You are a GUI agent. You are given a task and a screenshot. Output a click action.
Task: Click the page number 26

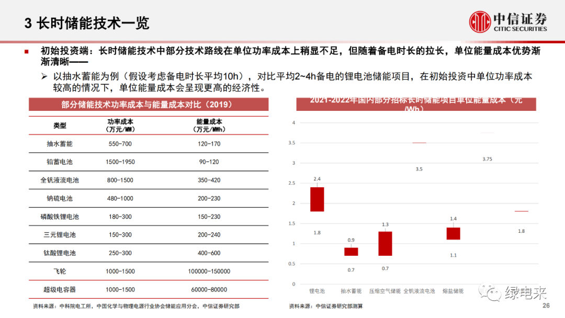coord(546,305)
